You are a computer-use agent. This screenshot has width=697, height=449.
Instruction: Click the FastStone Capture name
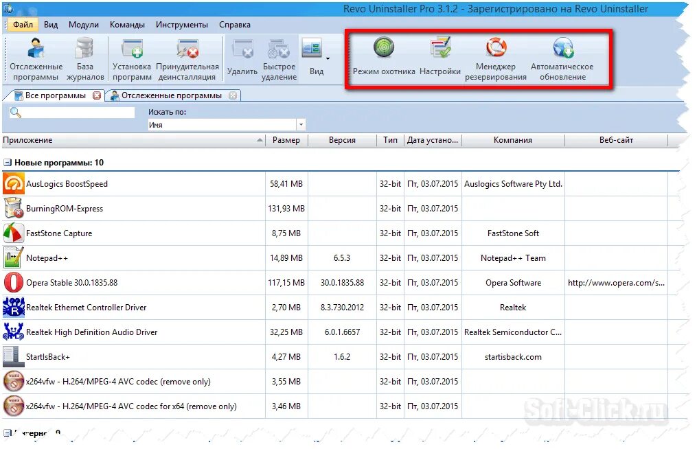coord(59,233)
